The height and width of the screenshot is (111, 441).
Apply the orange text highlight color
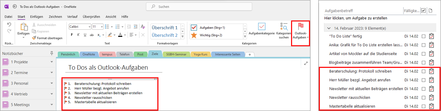[110, 35]
